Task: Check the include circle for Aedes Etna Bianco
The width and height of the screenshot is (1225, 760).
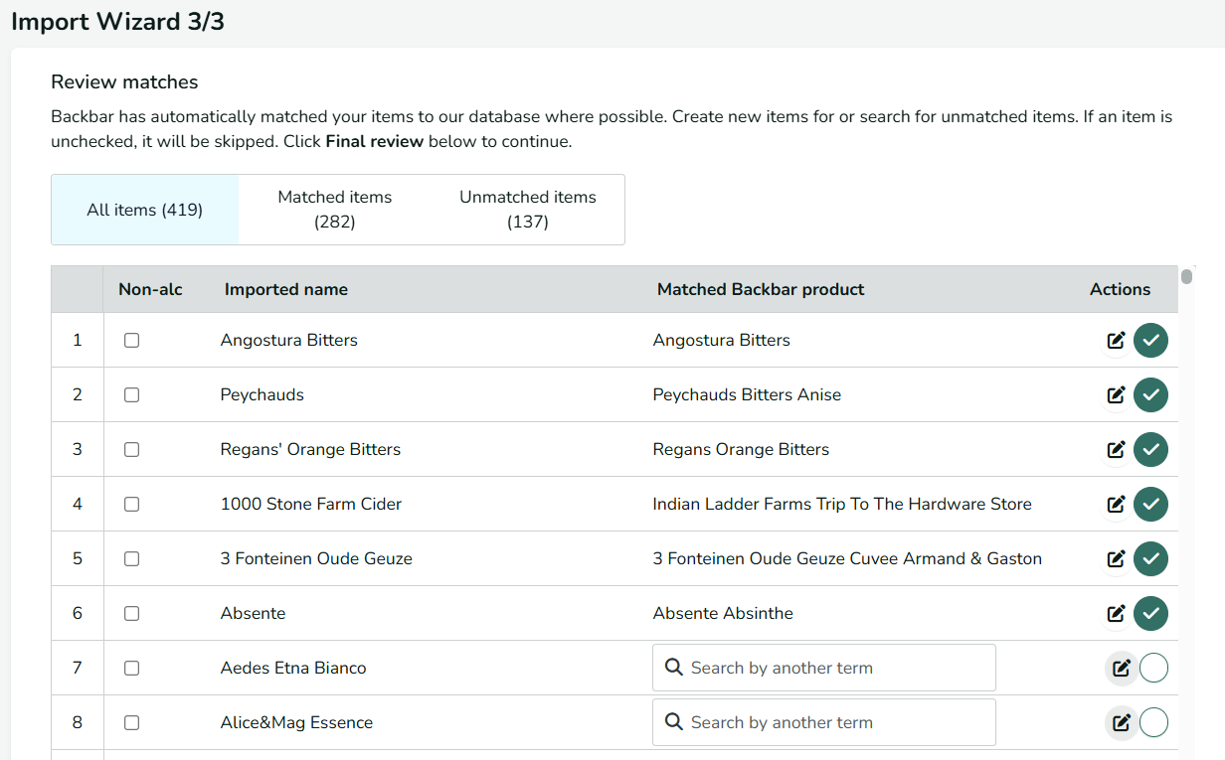Action: [x=1153, y=669]
